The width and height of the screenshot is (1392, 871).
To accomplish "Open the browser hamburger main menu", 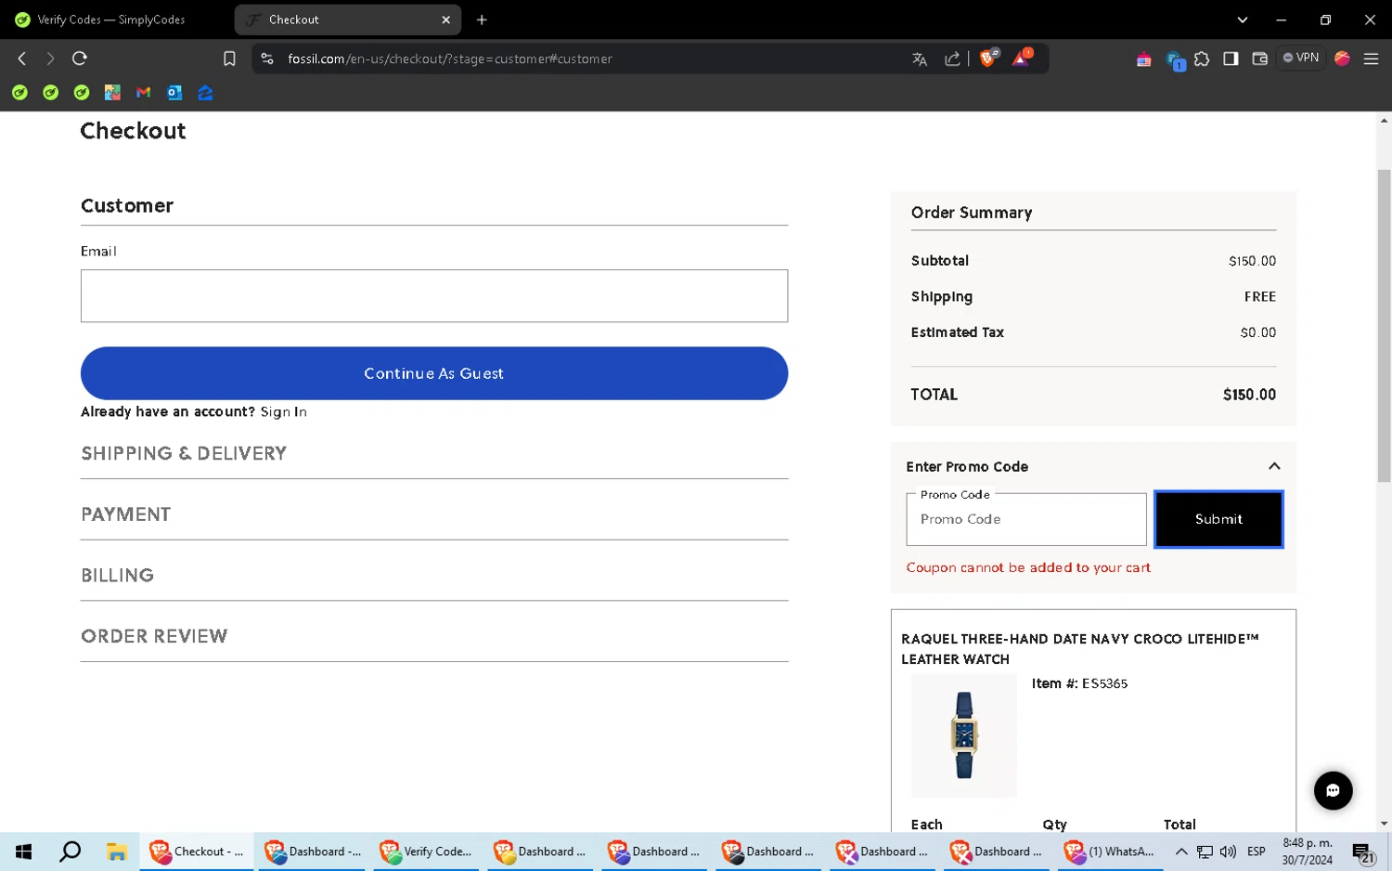I will coord(1371,58).
